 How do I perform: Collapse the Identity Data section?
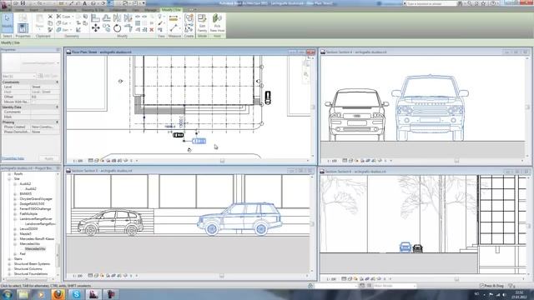[58, 107]
